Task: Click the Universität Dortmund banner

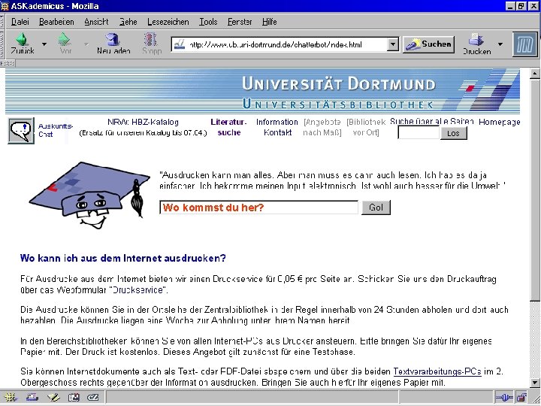Action: click(x=262, y=91)
